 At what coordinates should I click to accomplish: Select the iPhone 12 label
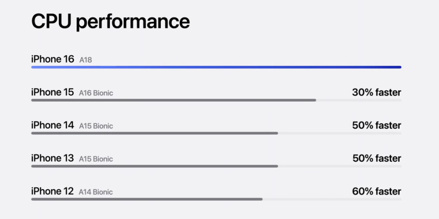coord(52,191)
